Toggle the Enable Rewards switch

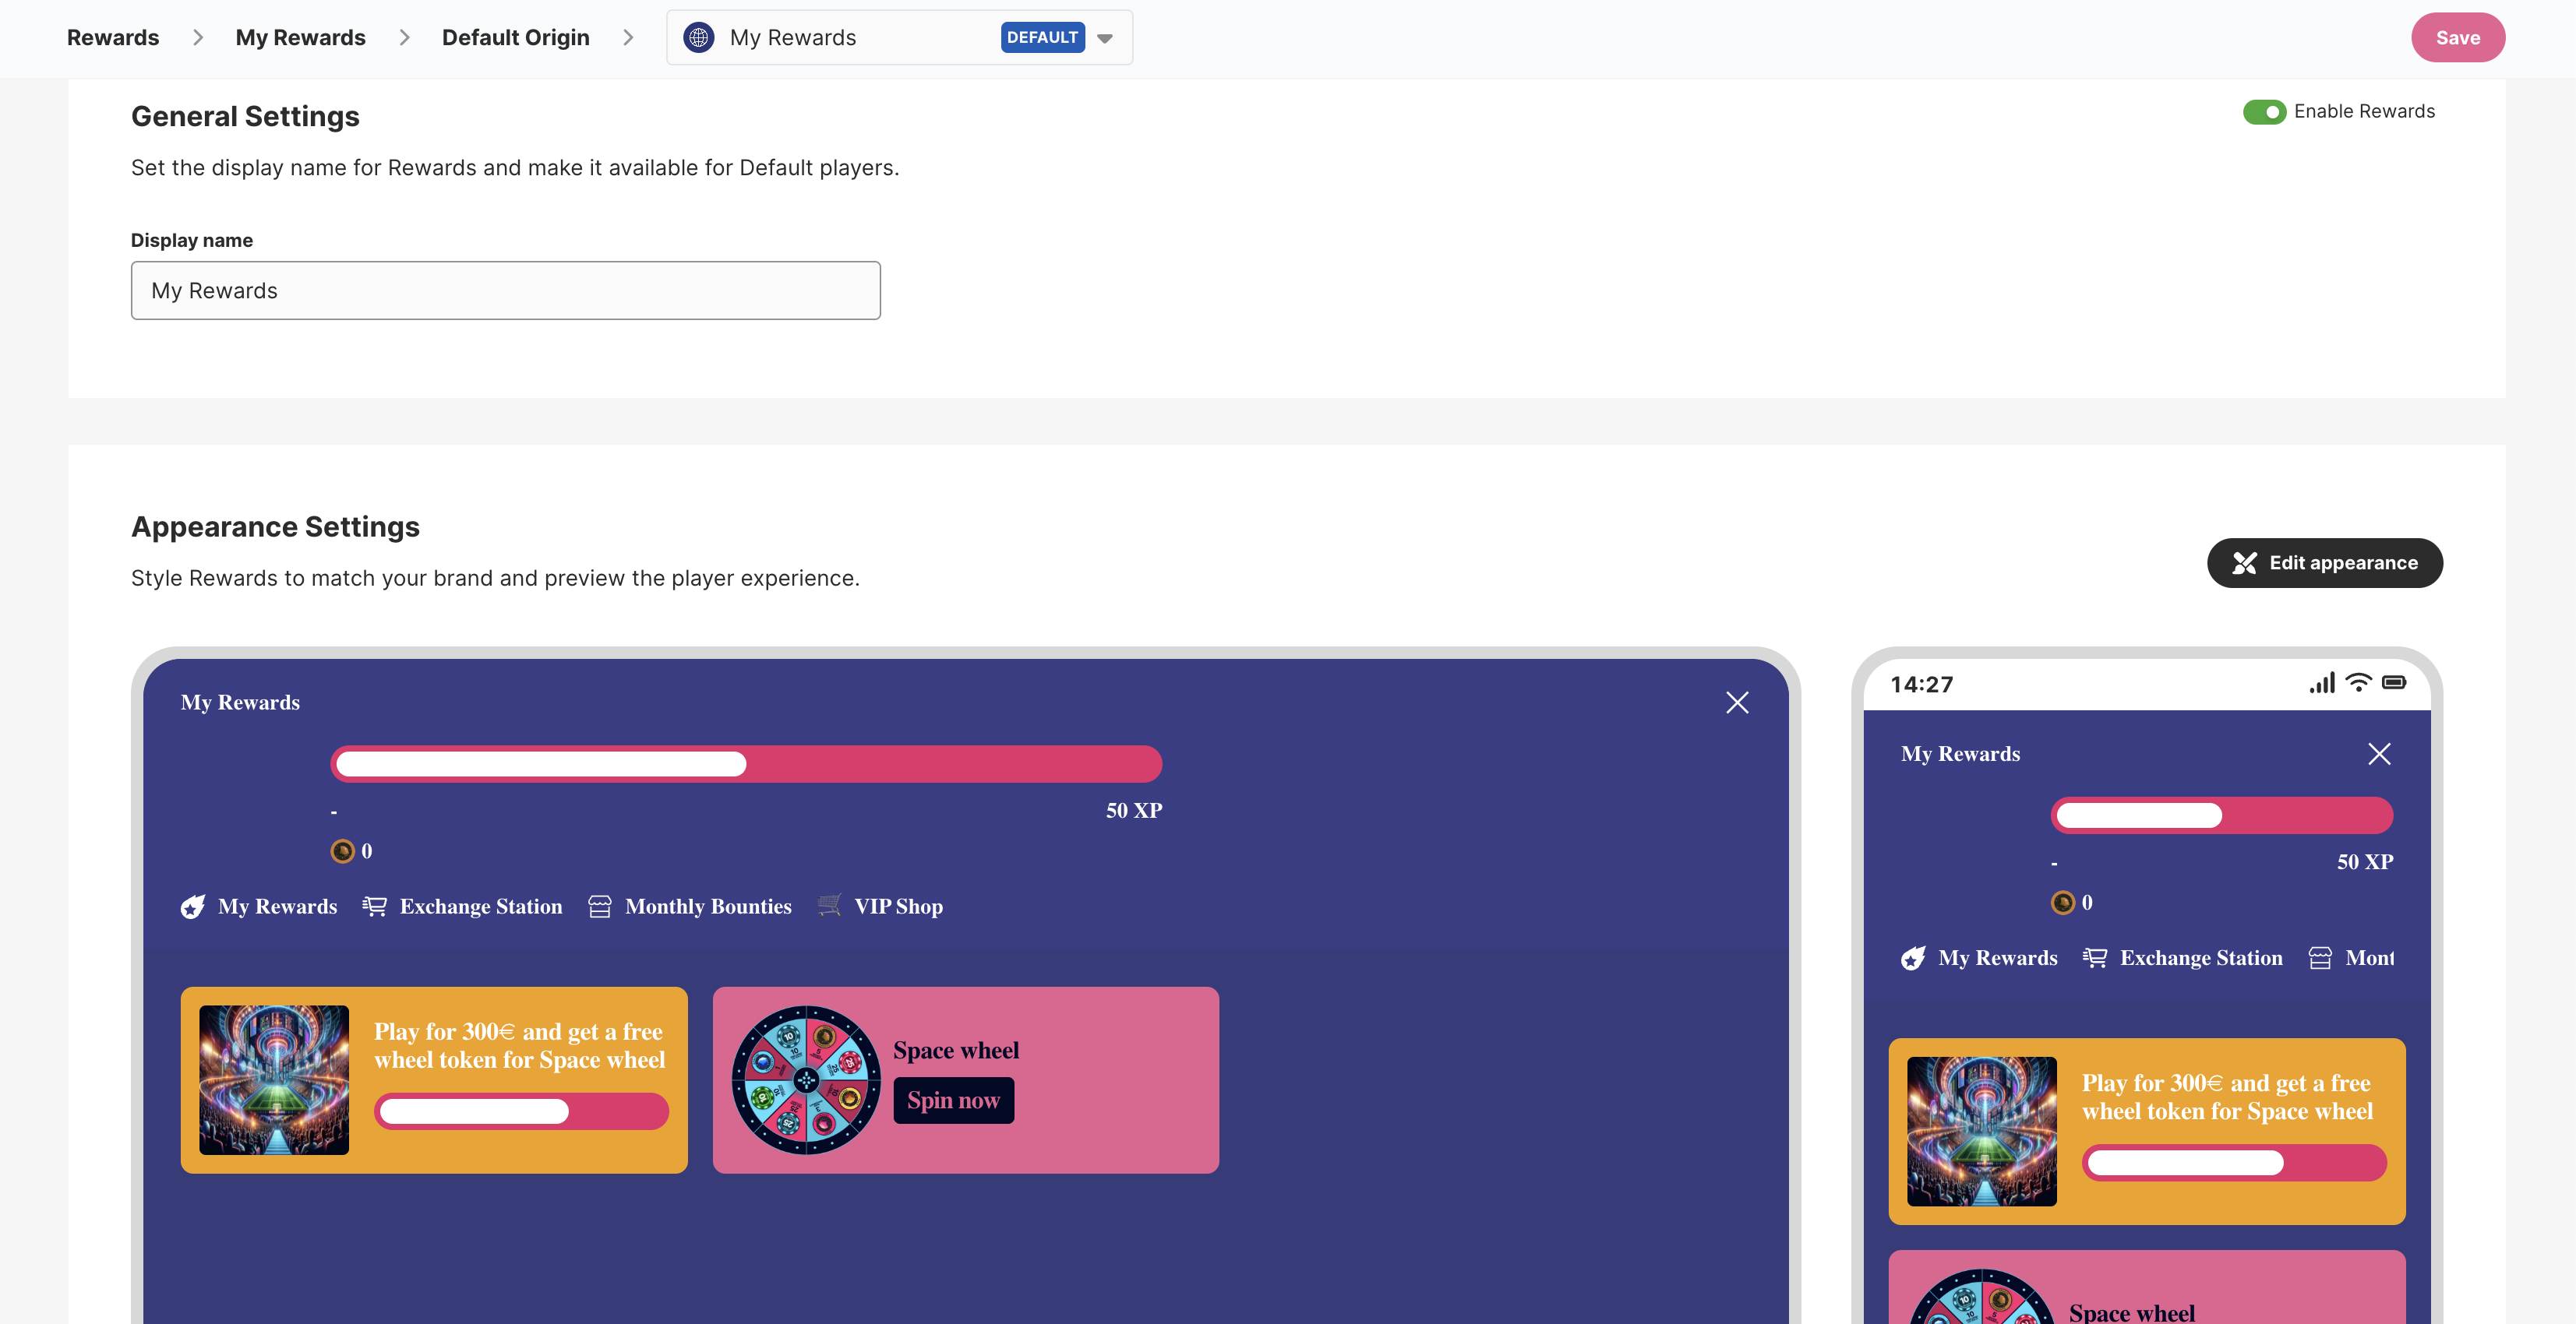tap(2264, 112)
